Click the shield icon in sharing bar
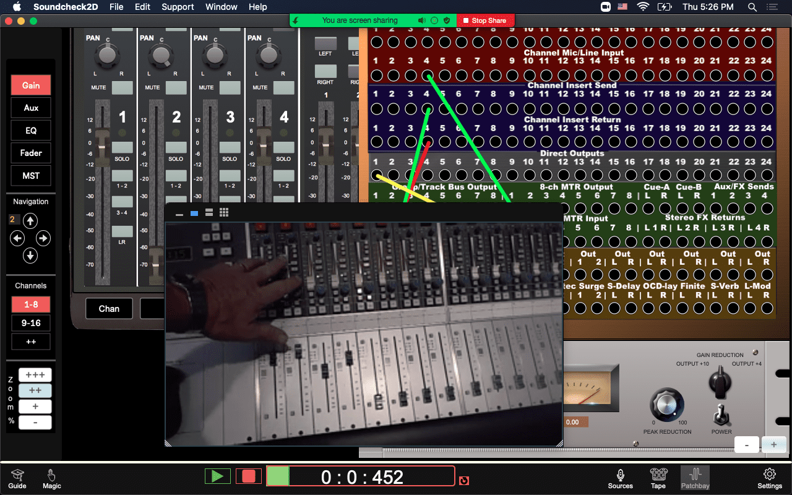The height and width of the screenshot is (495, 792). (447, 20)
